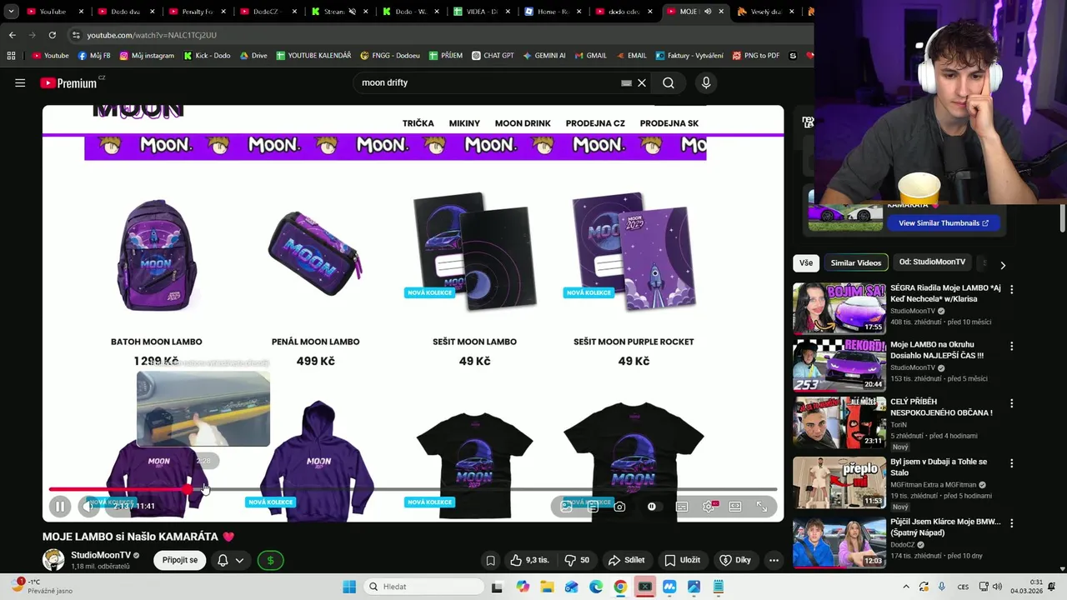
Task: Open options menu for 'Moje LAMBO na Okruhu'
Action: pos(1011,346)
